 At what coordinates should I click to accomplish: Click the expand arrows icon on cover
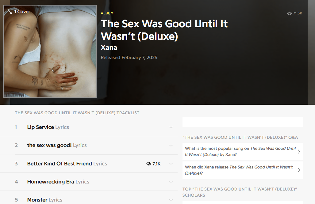click(x=10, y=12)
